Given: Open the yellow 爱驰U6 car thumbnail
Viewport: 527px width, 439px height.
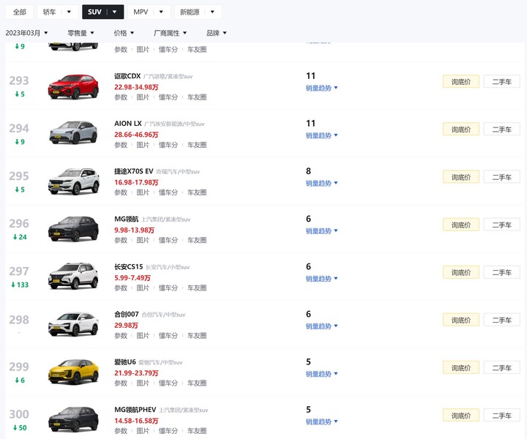Looking at the screenshot, I should [73, 372].
